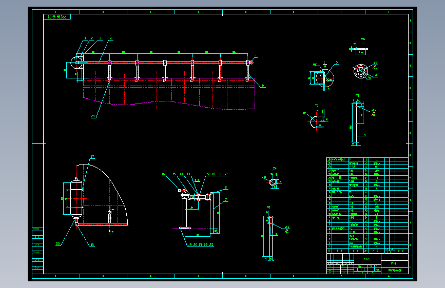
Task: Click balloon number 16 in section view
Action: (163, 174)
